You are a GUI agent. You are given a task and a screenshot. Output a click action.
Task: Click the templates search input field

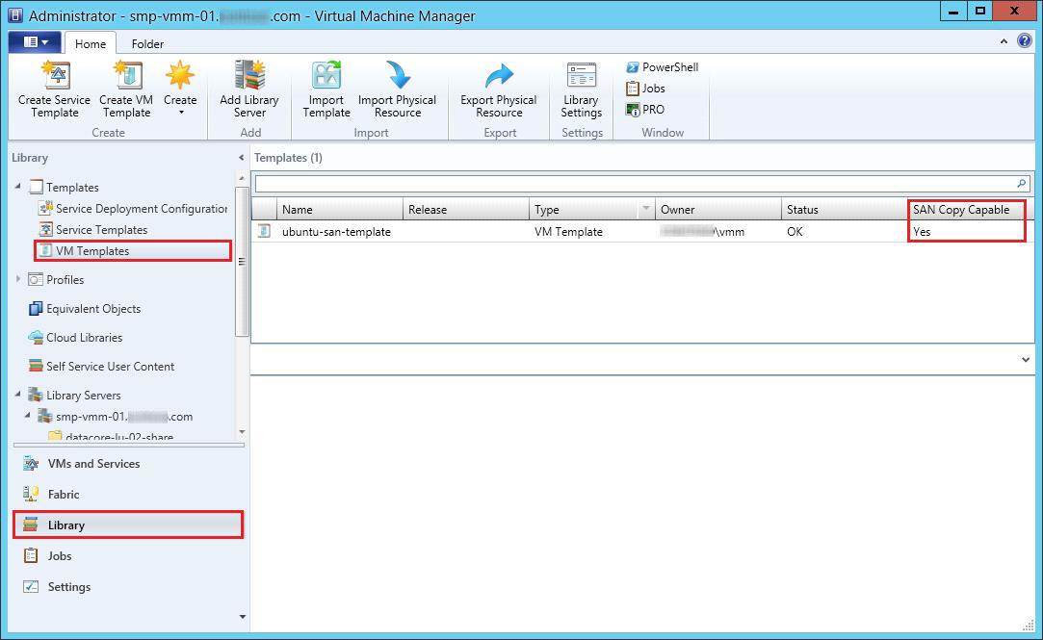[x=634, y=183]
